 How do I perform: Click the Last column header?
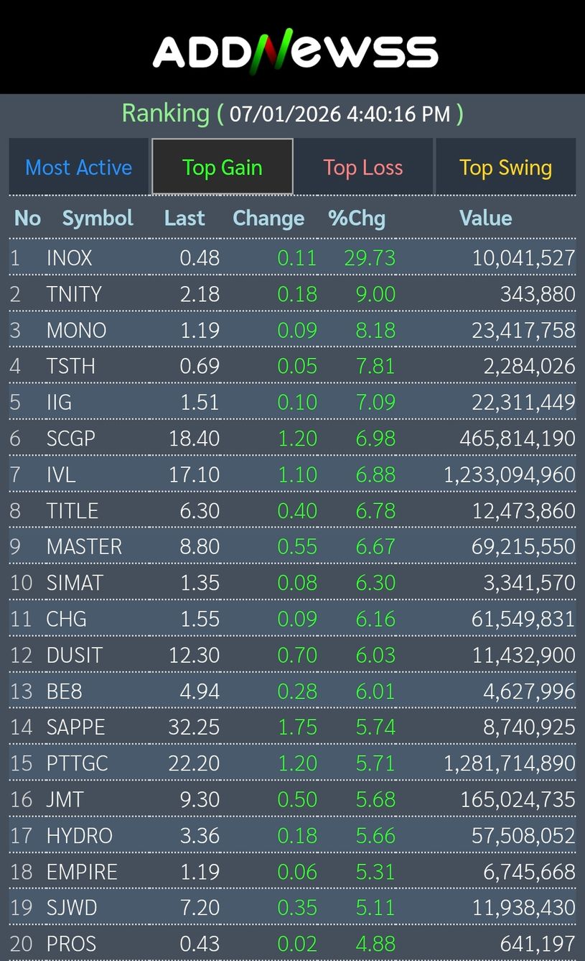pyautogui.click(x=184, y=219)
